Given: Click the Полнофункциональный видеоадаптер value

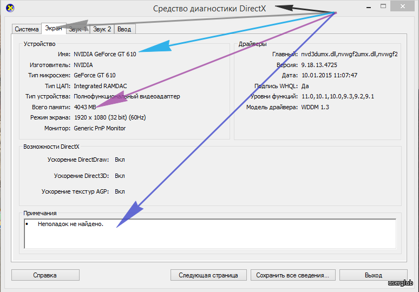Looking at the screenshot, I should (x=127, y=96).
